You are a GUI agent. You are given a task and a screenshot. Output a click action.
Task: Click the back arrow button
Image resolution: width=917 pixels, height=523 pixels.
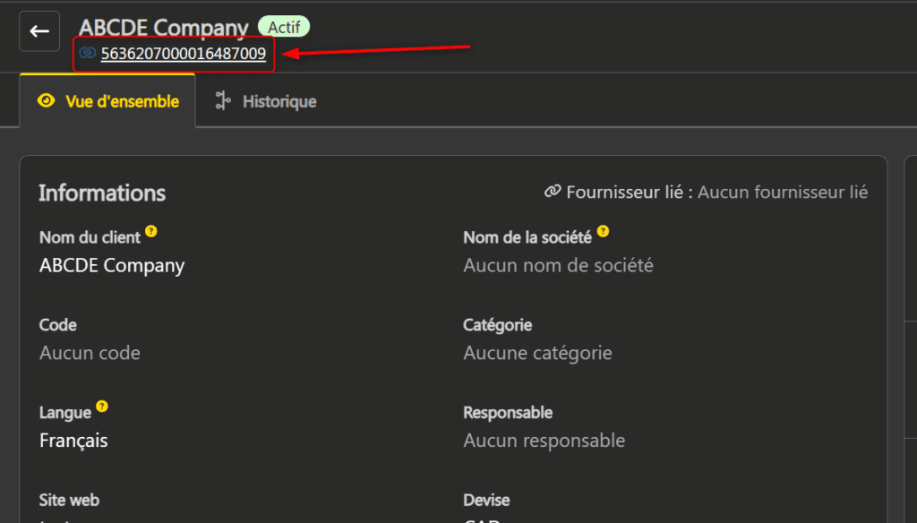click(x=39, y=31)
